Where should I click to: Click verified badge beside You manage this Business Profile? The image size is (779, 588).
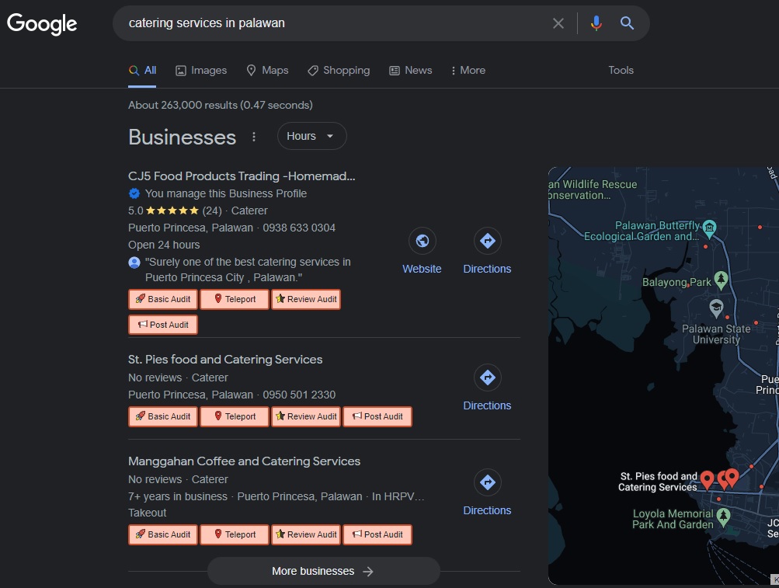[x=134, y=193]
